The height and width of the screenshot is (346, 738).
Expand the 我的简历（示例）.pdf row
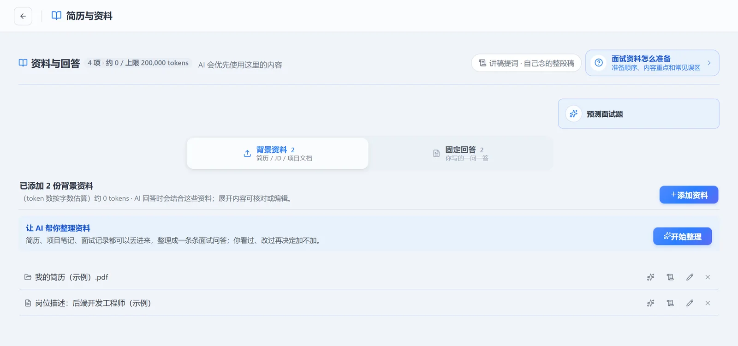pyautogui.click(x=369, y=277)
